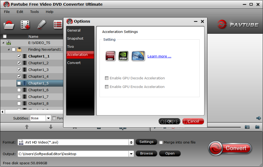Follow the Learn more link

(159, 56)
